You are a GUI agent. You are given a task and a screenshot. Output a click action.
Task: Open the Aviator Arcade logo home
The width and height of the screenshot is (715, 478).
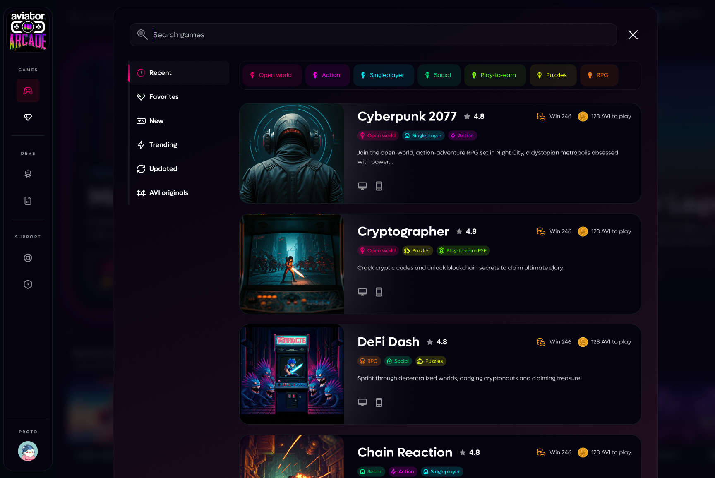click(x=28, y=31)
